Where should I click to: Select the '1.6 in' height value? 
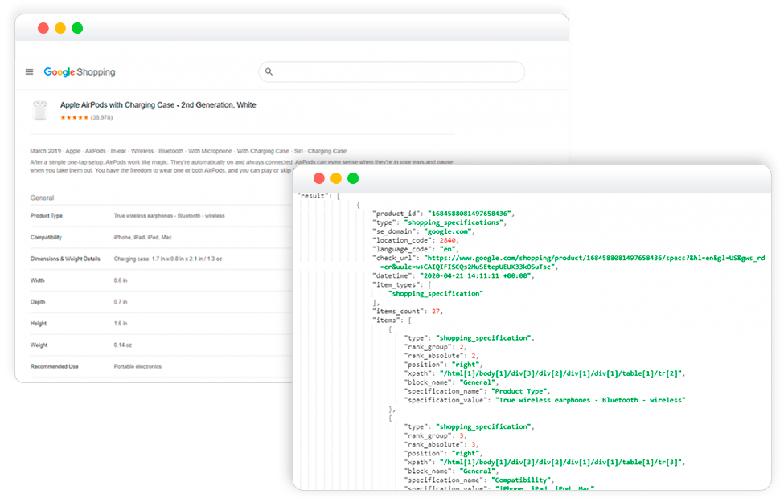point(121,323)
